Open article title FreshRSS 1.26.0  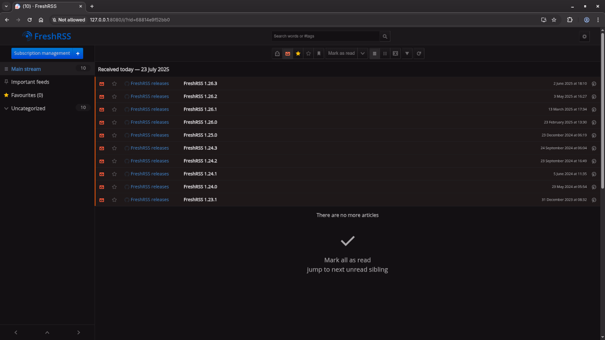pos(200,122)
